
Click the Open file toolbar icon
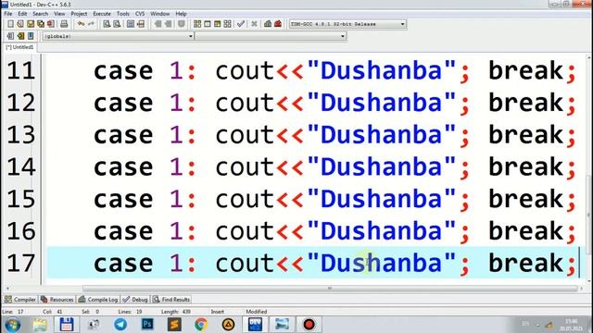pos(20,24)
